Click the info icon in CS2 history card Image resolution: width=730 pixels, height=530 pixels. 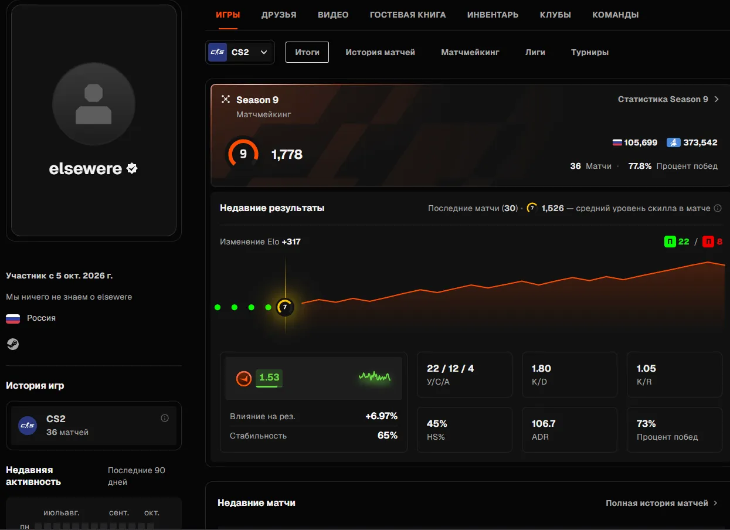click(x=165, y=418)
